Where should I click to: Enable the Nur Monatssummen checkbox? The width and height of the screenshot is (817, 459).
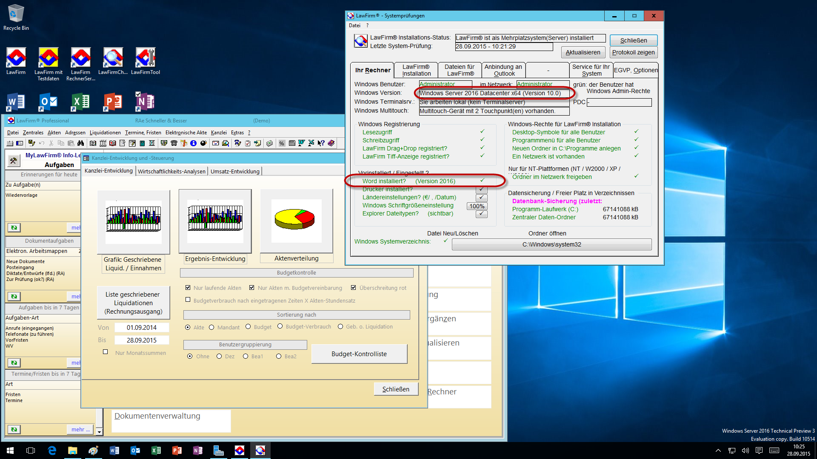[106, 352]
